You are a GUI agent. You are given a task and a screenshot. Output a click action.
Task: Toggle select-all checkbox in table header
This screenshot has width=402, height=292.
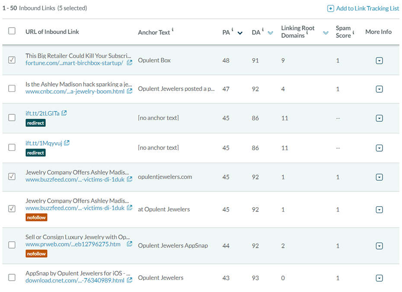coord(12,31)
